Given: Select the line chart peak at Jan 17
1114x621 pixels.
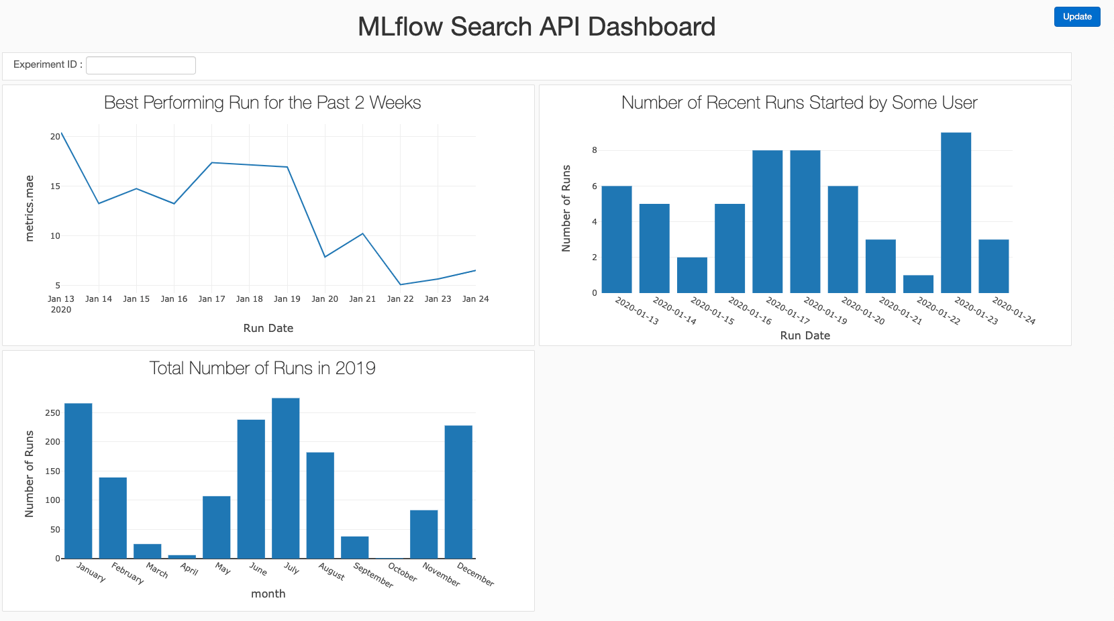Looking at the screenshot, I should click(x=212, y=162).
